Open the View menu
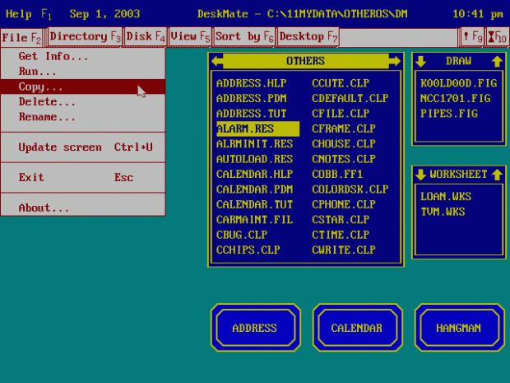510x383 pixels. coord(191,37)
